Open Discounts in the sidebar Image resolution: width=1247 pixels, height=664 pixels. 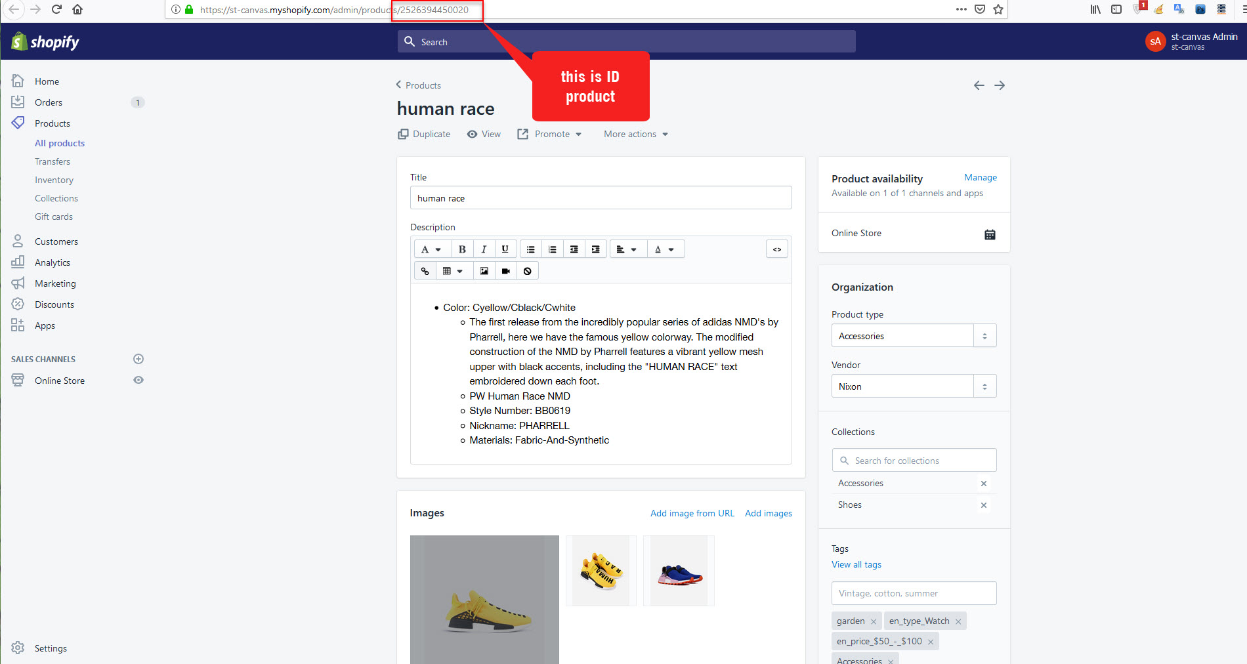(x=54, y=304)
